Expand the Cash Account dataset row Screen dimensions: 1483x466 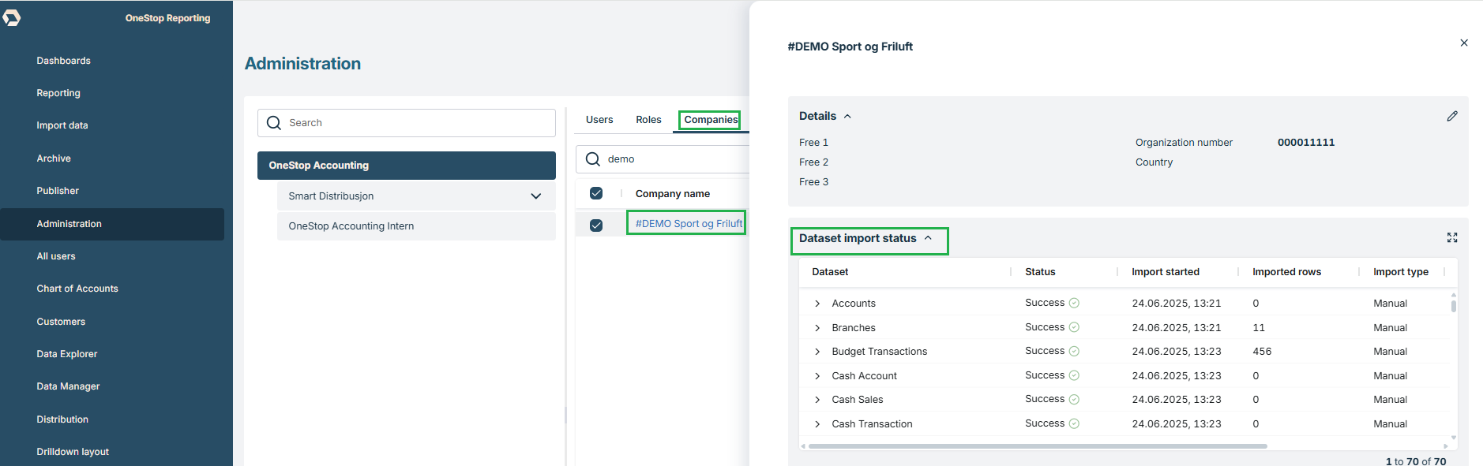[x=817, y=376]
